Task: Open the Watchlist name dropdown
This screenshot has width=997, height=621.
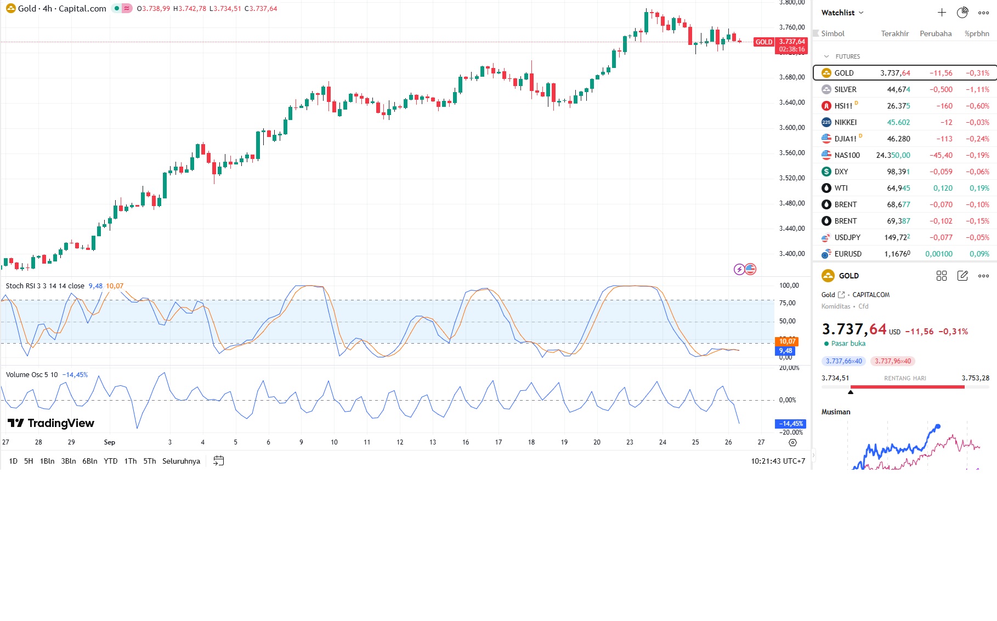Action: [x=842, y=13]
